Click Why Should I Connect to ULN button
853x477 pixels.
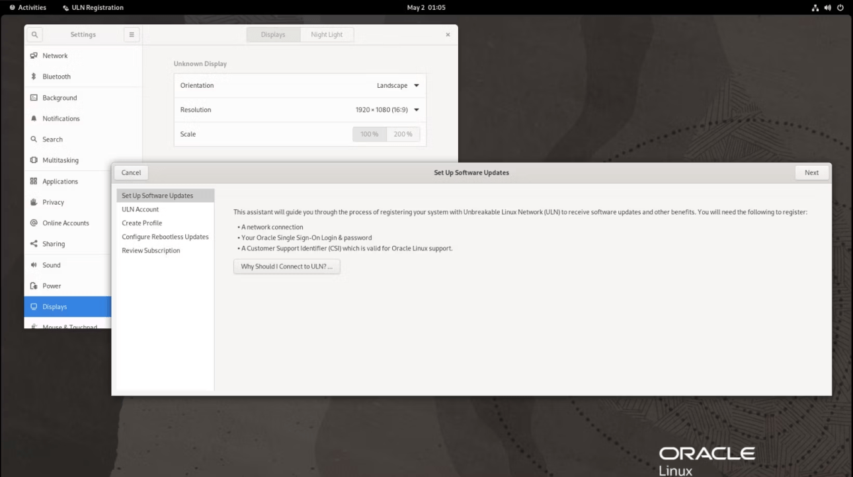point(287,266)
